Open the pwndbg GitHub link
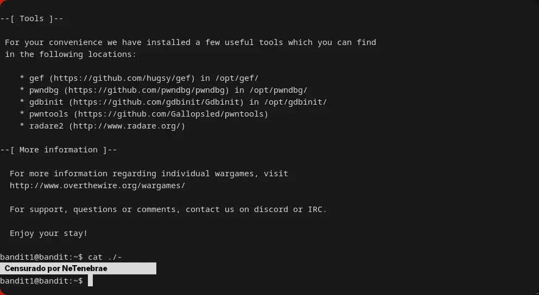 tap(149, 90)
